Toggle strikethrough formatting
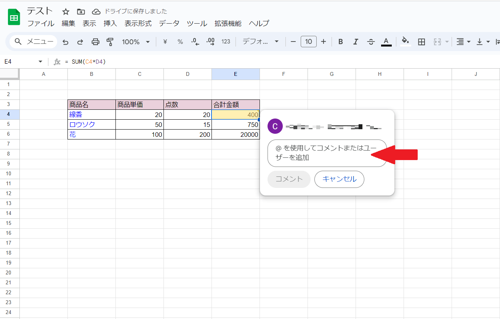This screenshot has height=319, width=500. pos(371,42)
